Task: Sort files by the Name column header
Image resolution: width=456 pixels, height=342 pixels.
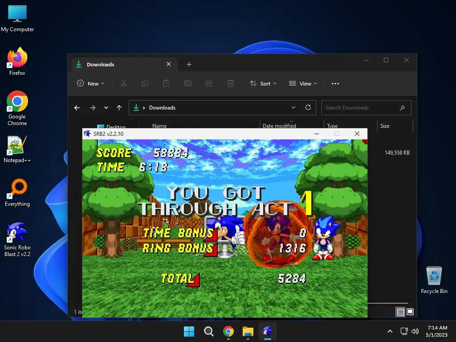Action: (x=159, y=126)
